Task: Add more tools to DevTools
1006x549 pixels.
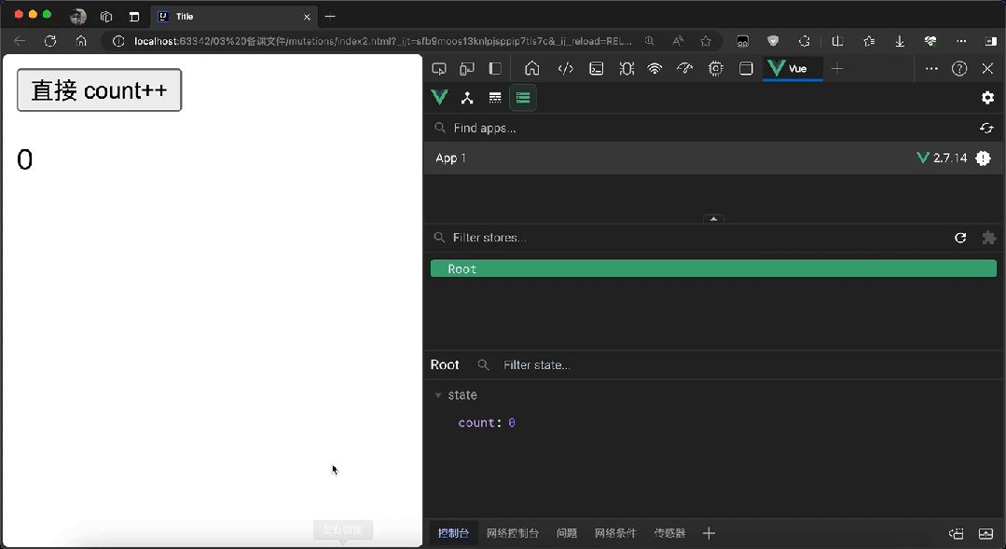Action: (837, 69)
